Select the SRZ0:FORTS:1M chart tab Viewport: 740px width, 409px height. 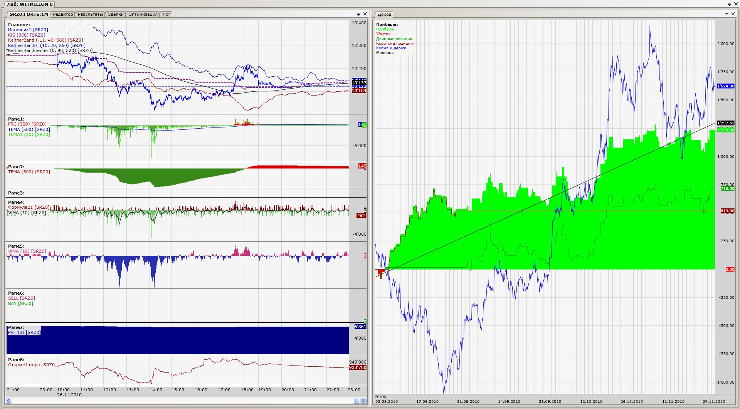pyautogui.click(x=29, y=14)
